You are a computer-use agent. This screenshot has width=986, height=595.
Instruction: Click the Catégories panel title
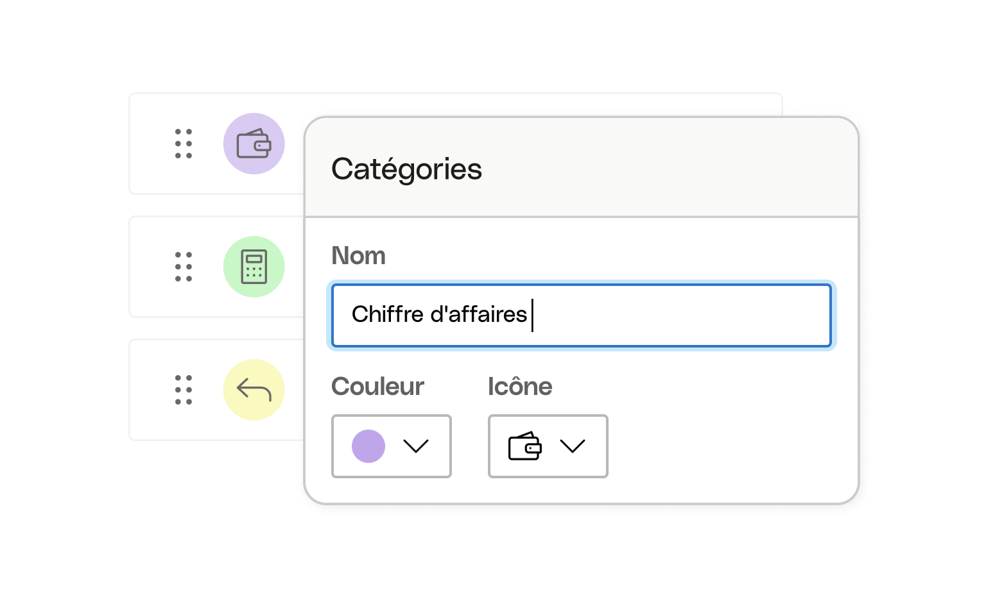406,169
